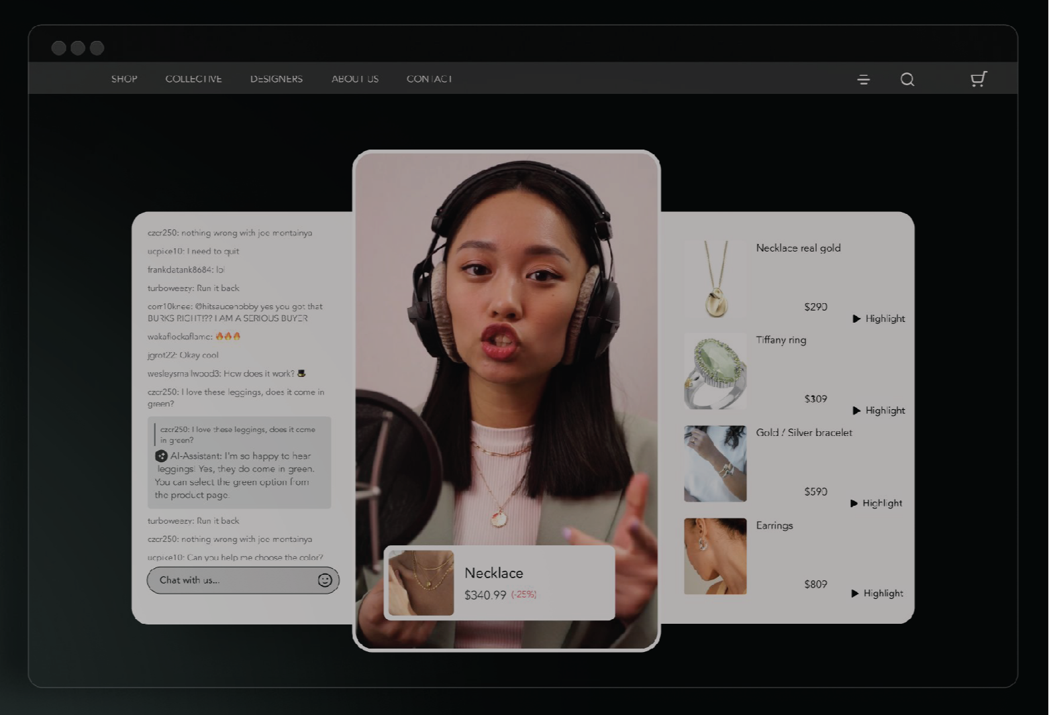Open the ABOUT US page
The height and width of the screenshot is (715, 1049).
354,79
